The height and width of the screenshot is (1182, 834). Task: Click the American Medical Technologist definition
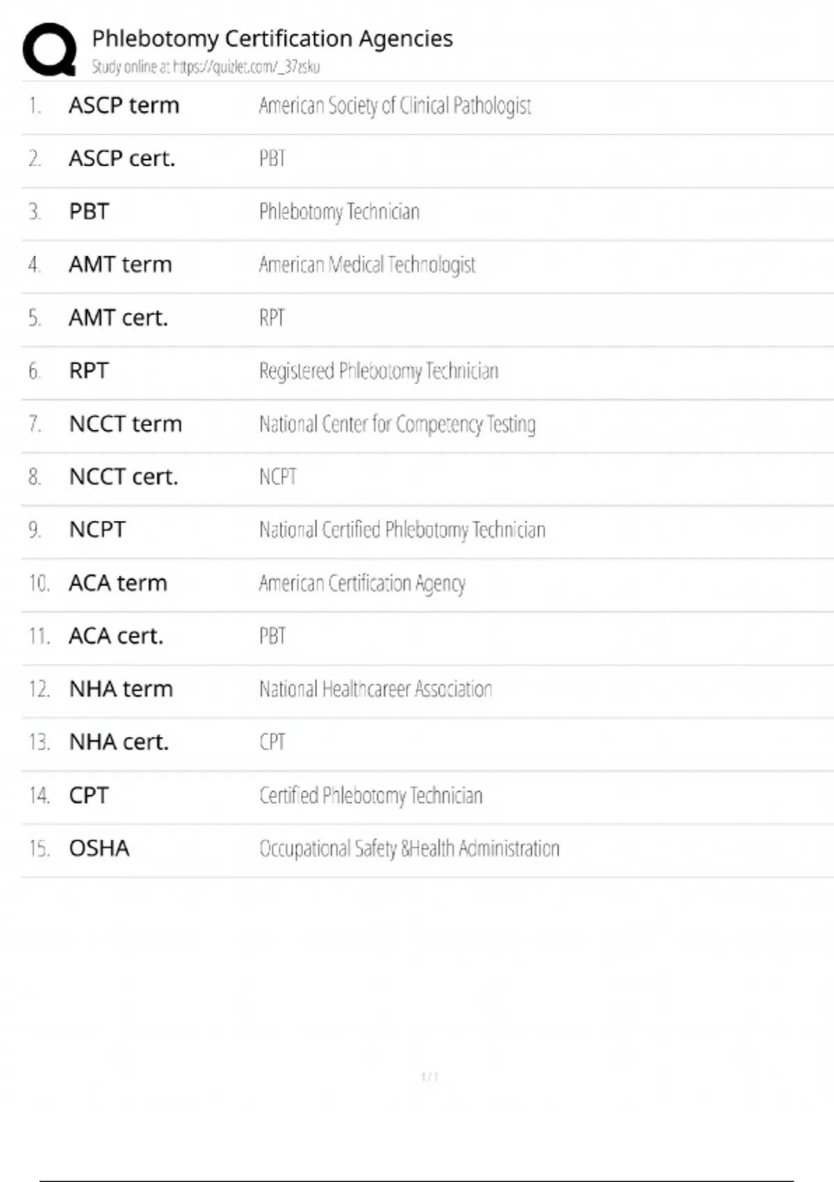tap(367, 265)
